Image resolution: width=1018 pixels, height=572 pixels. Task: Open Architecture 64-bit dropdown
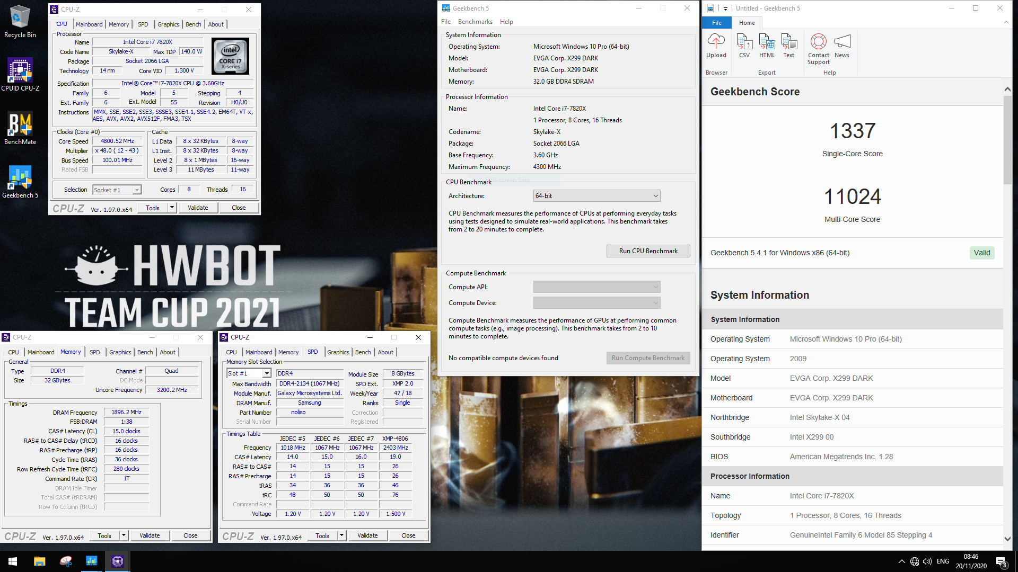596,196
